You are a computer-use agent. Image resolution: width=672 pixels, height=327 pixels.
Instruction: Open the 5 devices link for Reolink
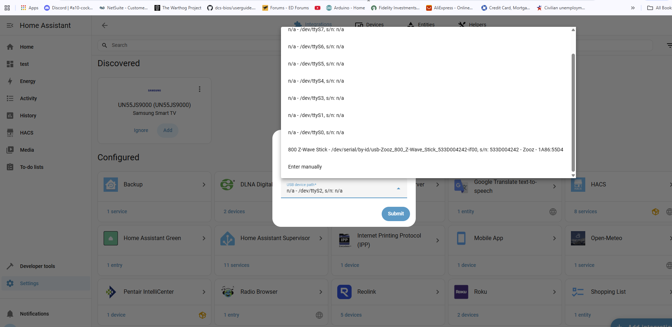351,315
